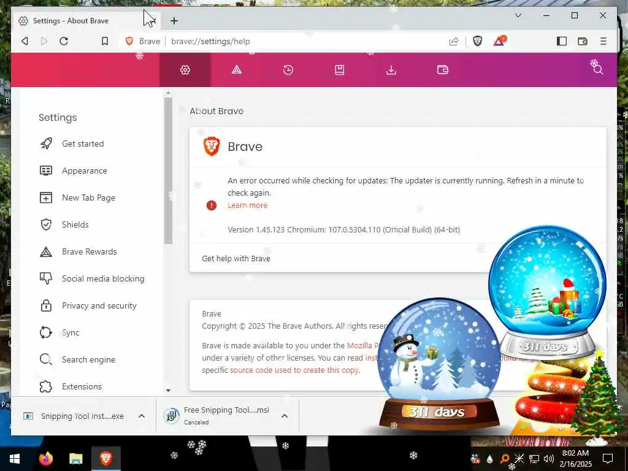Click the network tray icon
This screenshot has width=628, height=471.
point(534,459)
